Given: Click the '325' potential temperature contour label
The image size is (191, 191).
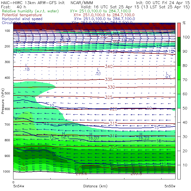Looking at the screenshot, I should click(109, 97).
